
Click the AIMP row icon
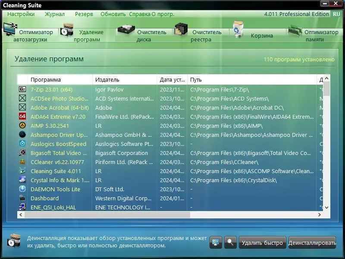coord(22,125)
